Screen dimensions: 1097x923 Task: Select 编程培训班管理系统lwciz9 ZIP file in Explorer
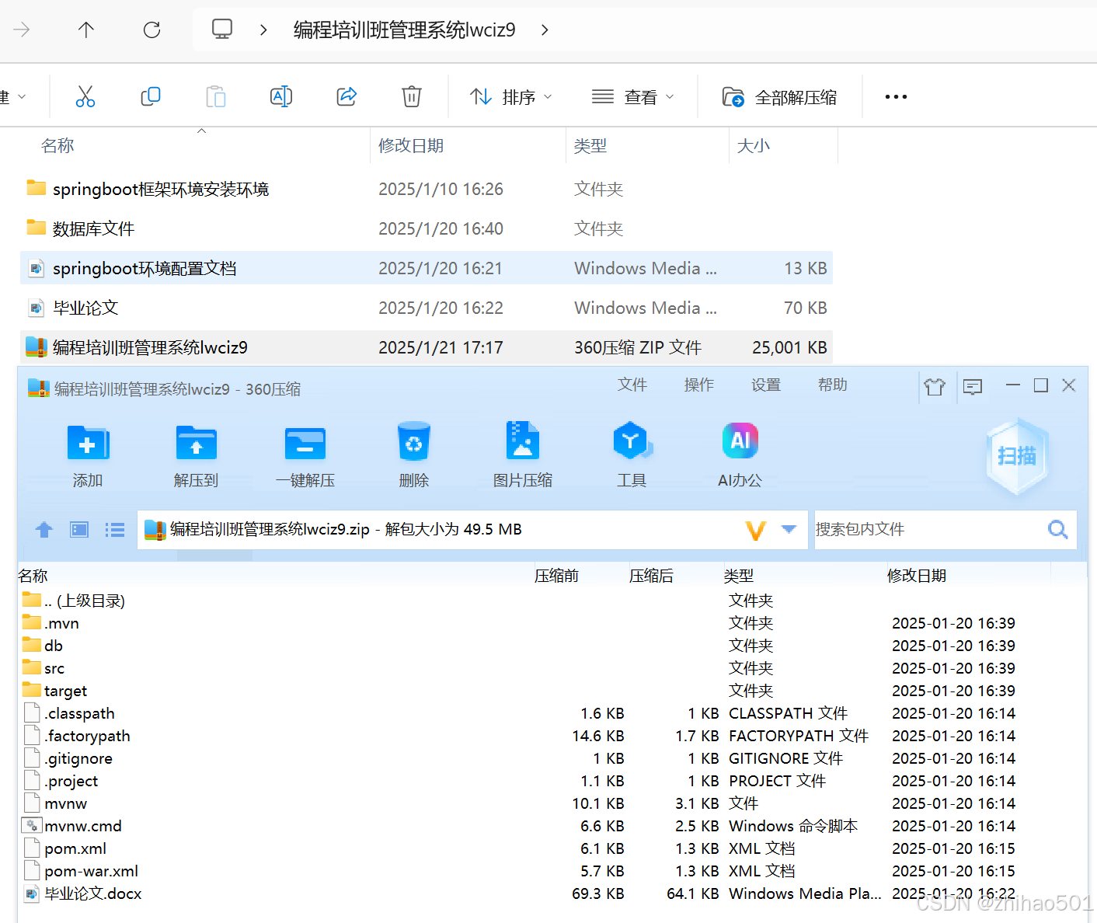click(426, 347)
